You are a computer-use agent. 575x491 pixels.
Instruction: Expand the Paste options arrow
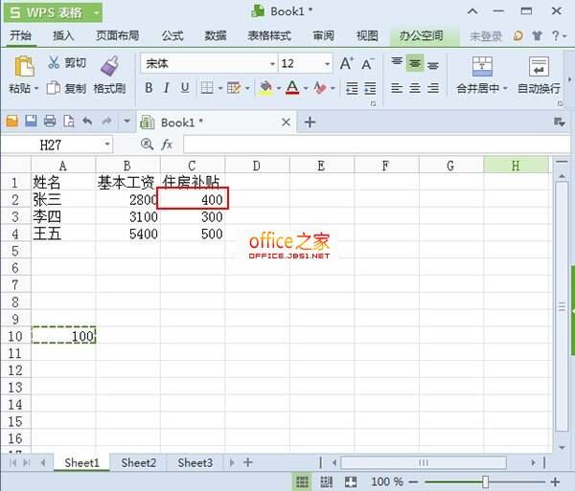coord(36,89)
